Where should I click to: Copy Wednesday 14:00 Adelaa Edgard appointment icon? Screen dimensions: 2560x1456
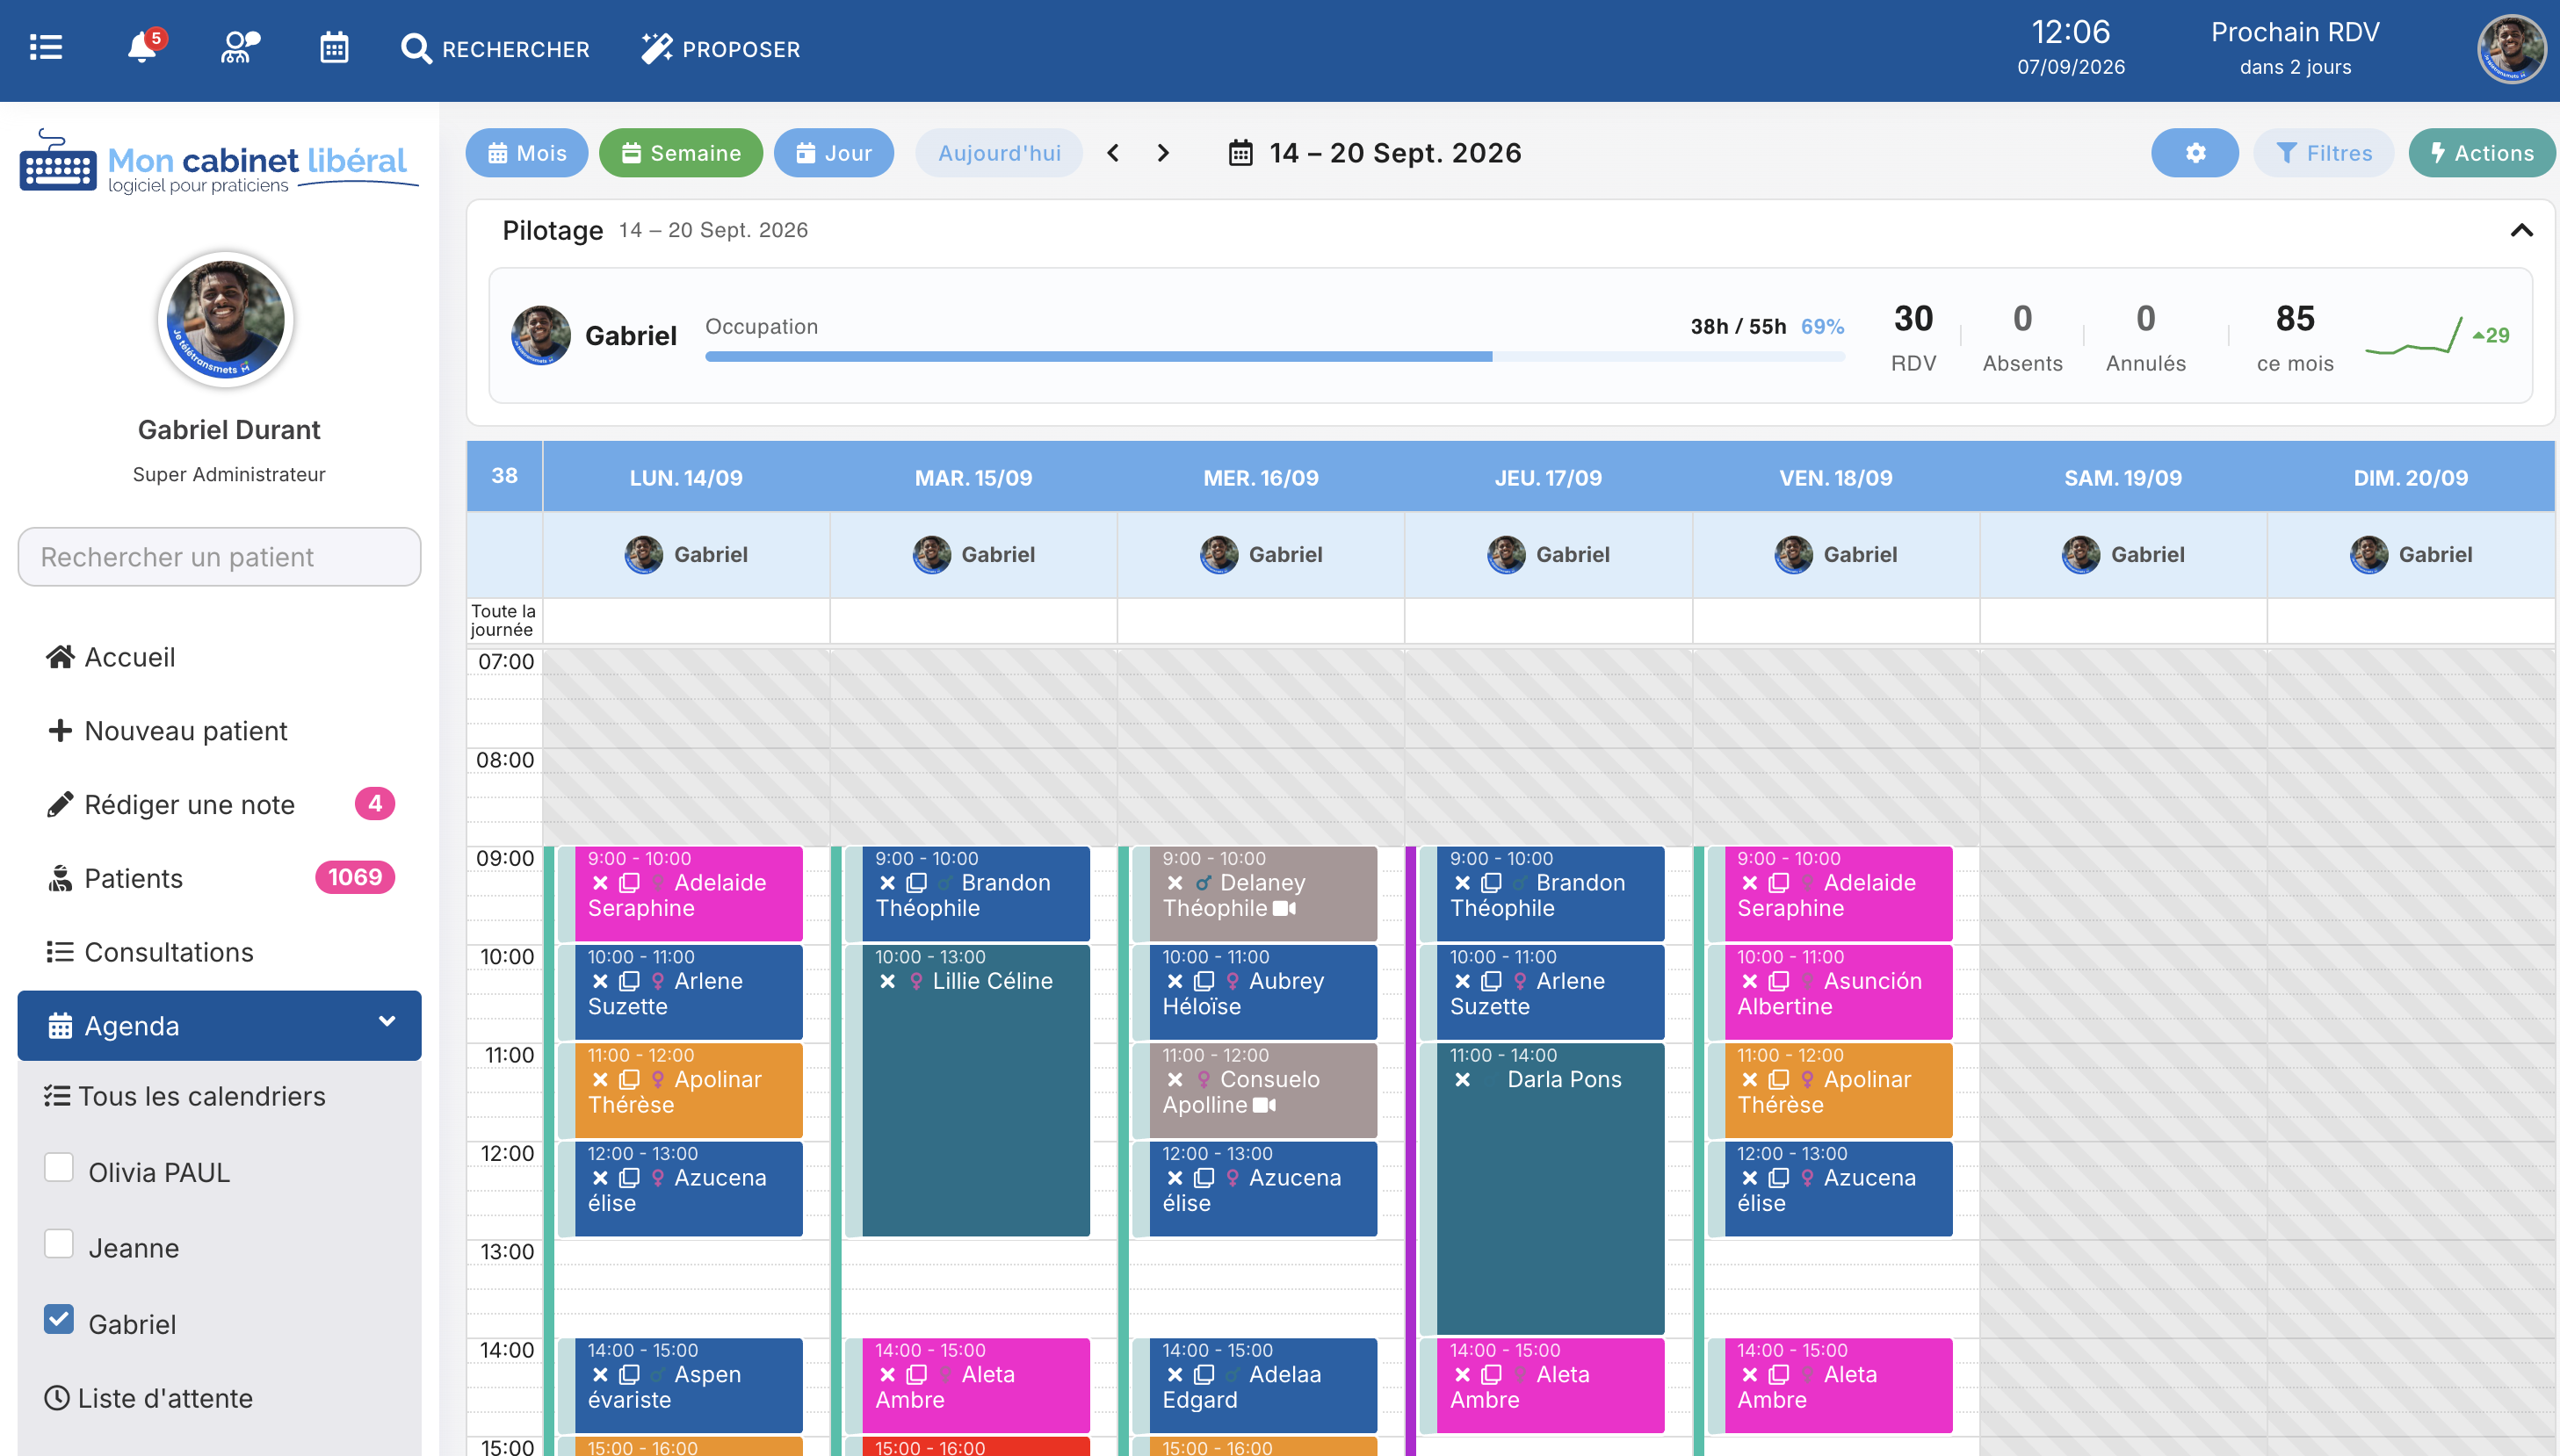tap(1204, 1376)
